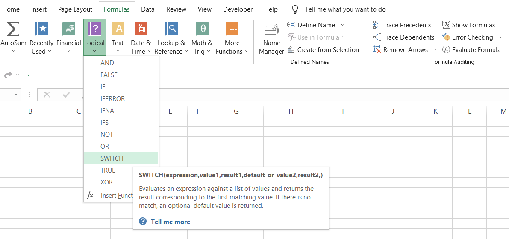The height and width of the screenshot is (239, 509).
Task: Click the Text functions icon
Action: point(118,29)
